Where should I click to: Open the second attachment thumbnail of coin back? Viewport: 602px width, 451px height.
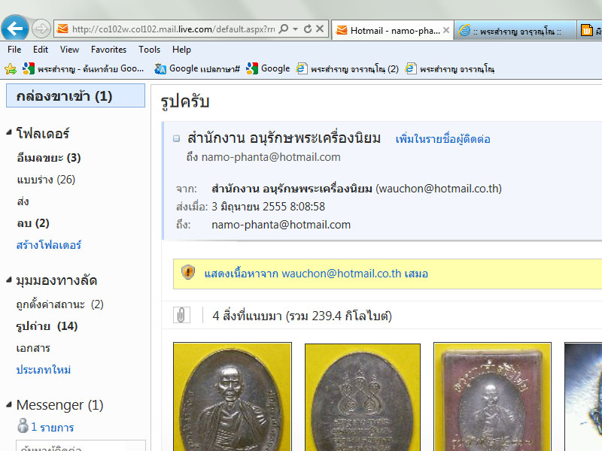click(x=363, y=397)
